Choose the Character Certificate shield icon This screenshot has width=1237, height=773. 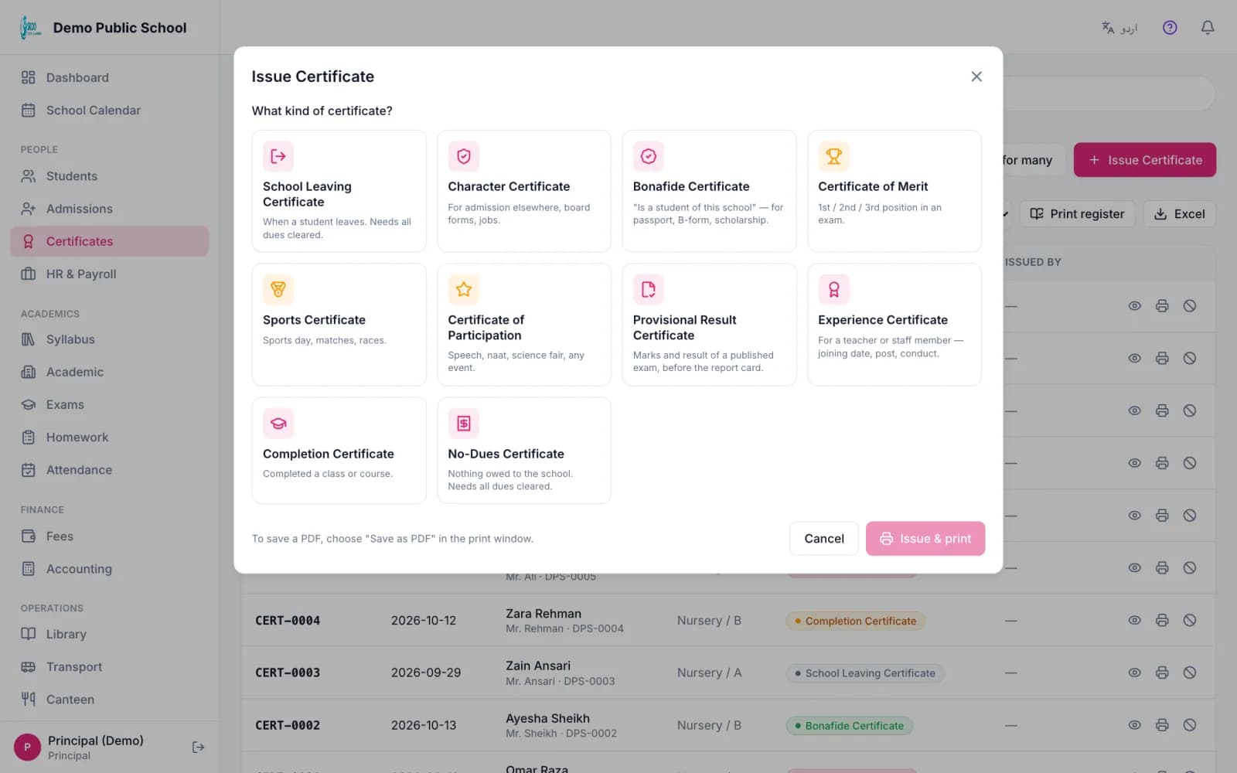click(464, 156)
